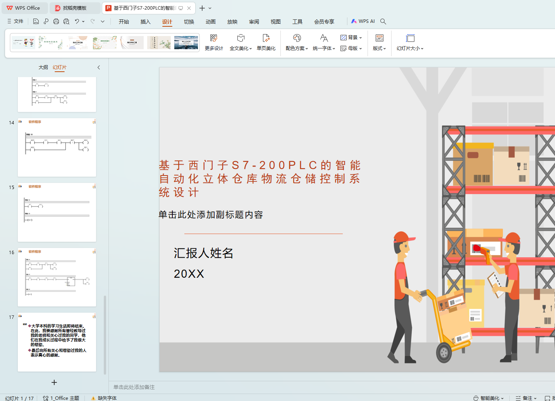Expand the 智能美化 status bar menu
Image resolution: width=555 pixels, height=401 pixels.
(488, 398)
